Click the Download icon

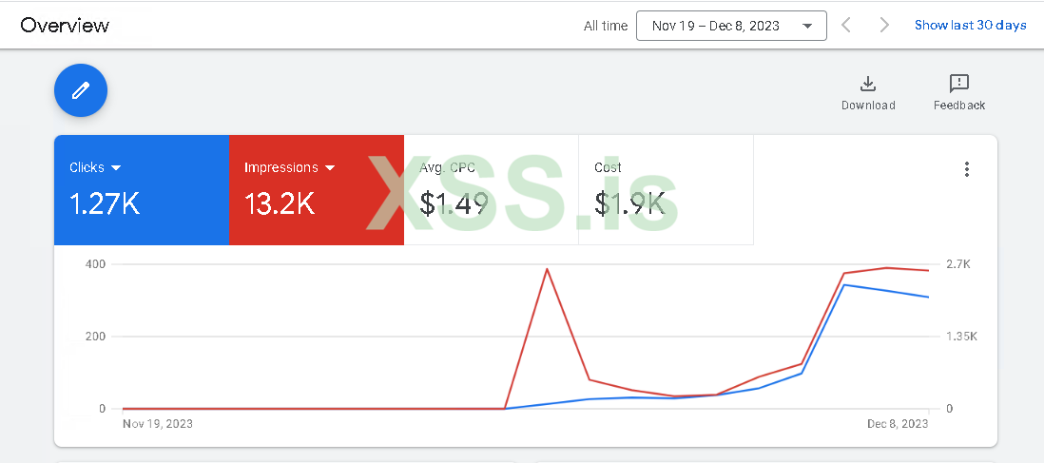[x=867, y=84]
